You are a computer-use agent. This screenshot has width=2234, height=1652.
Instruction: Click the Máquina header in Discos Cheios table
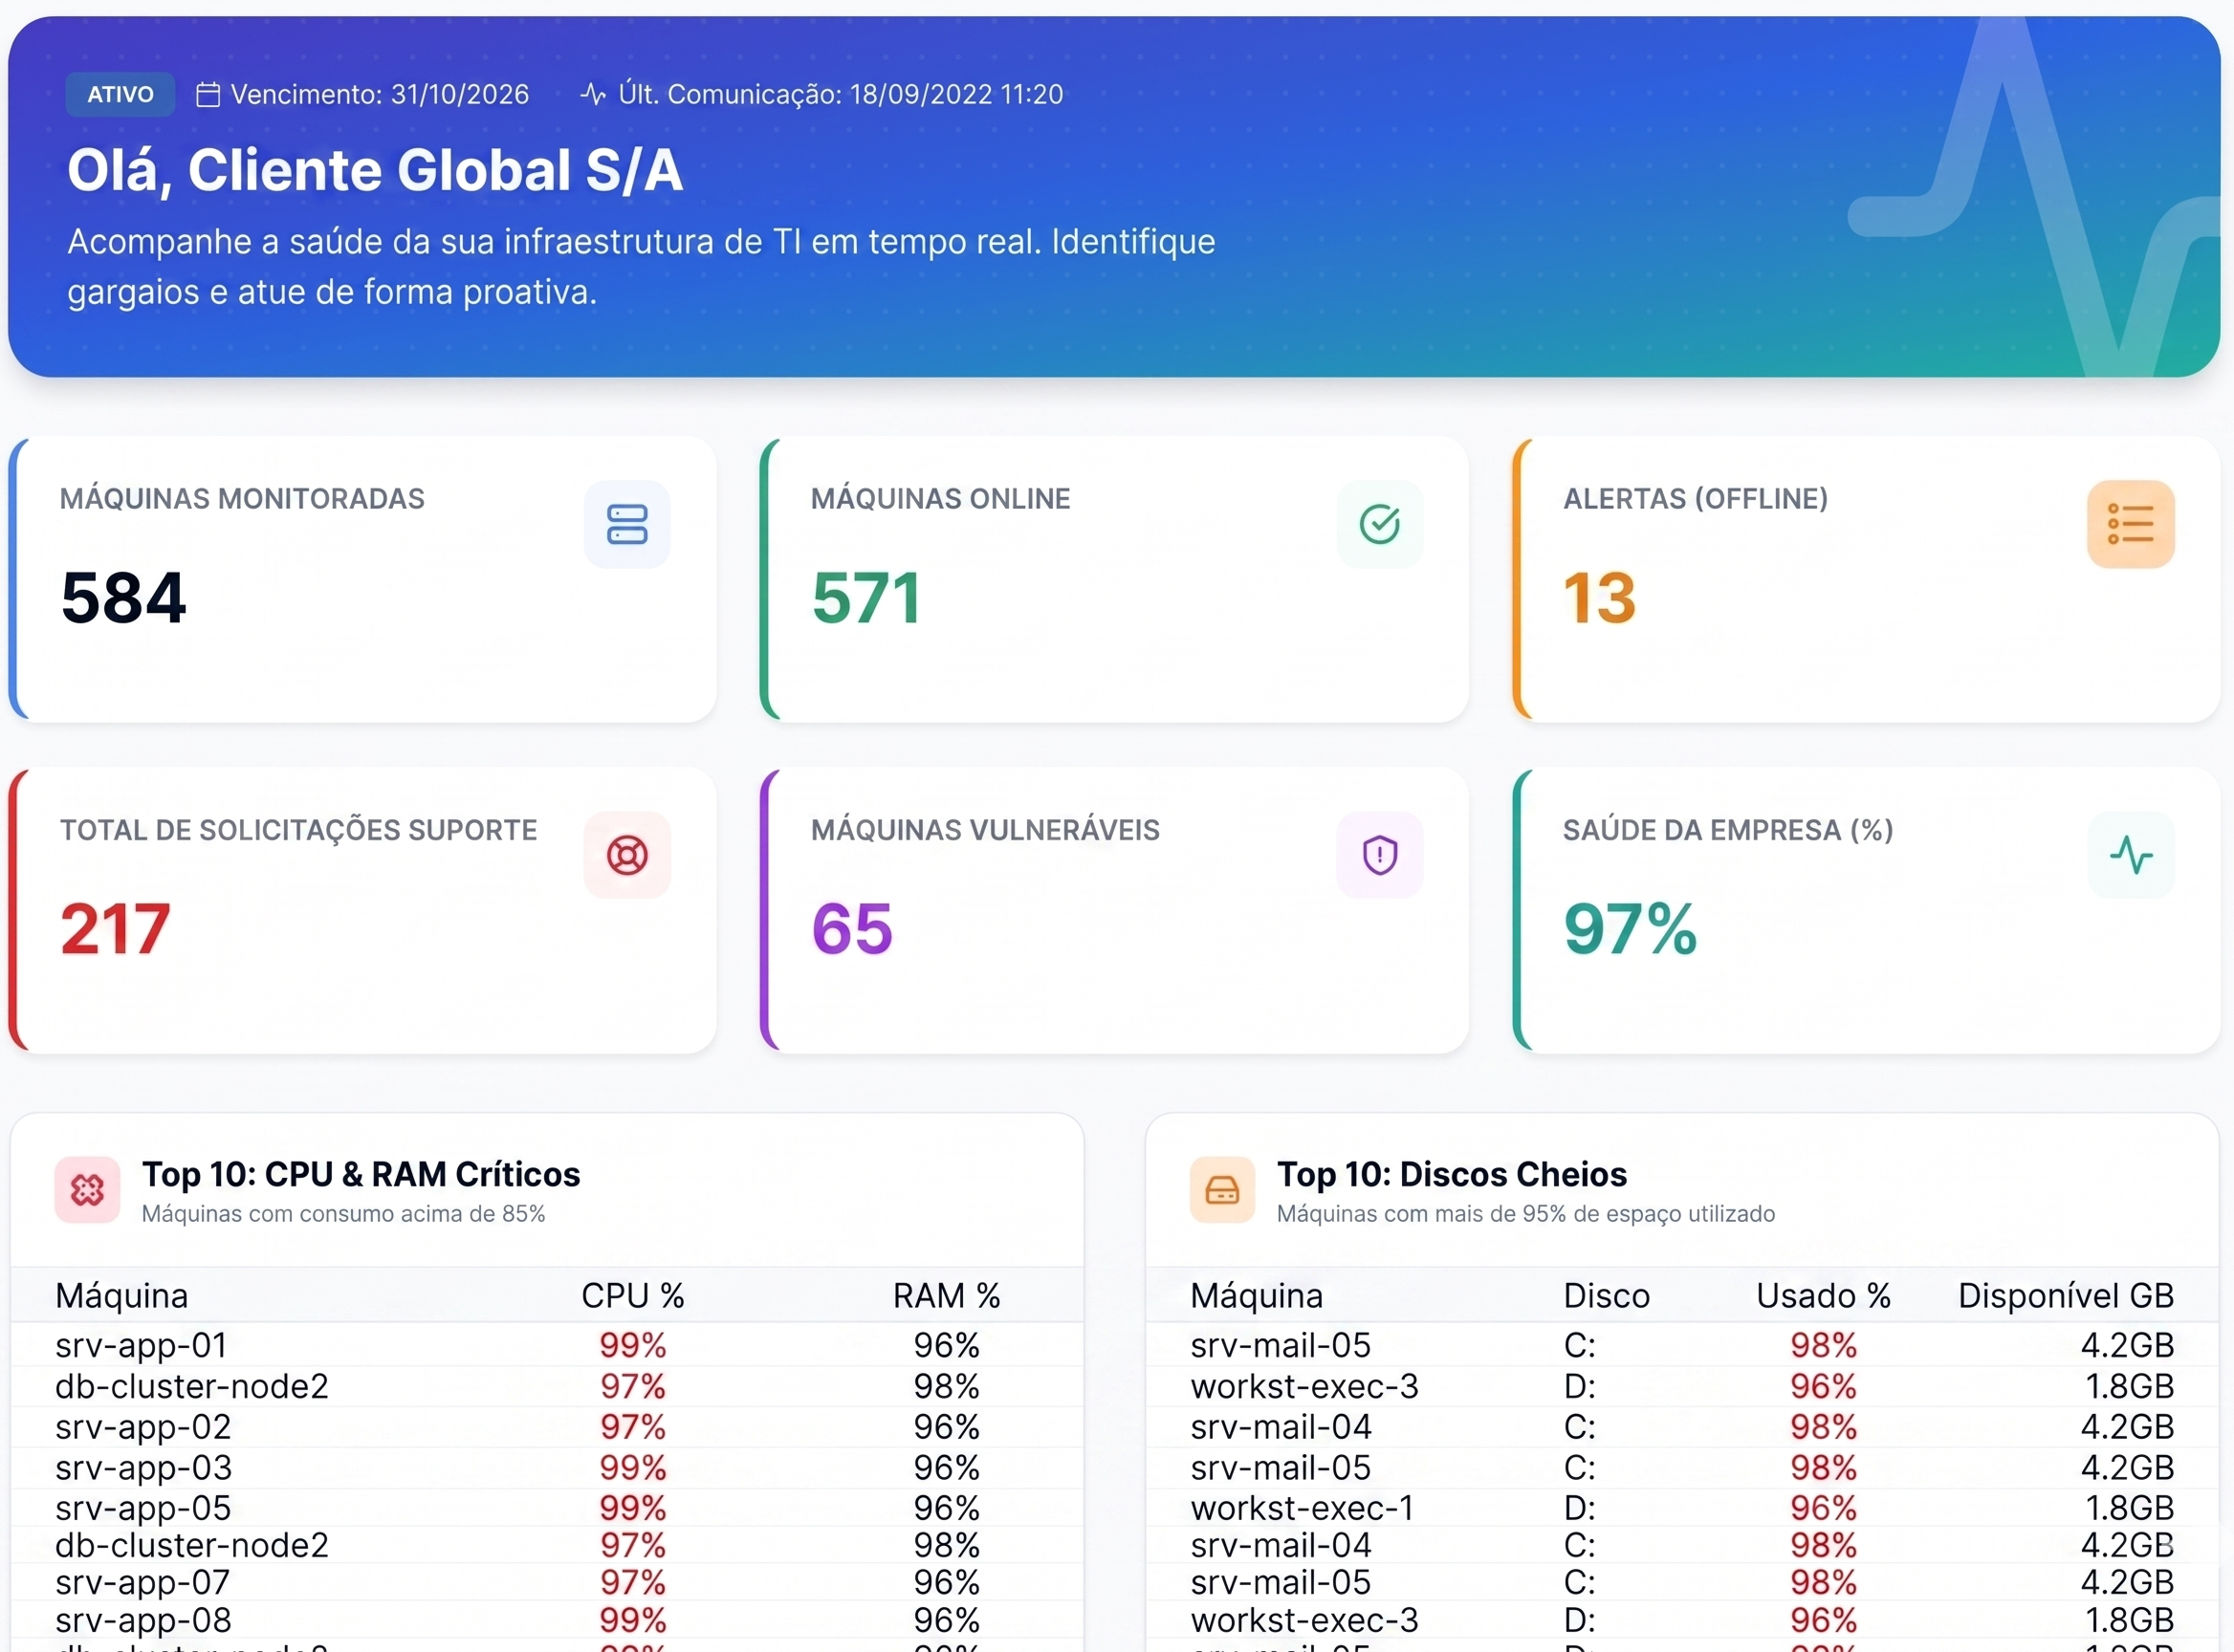1257,1296
